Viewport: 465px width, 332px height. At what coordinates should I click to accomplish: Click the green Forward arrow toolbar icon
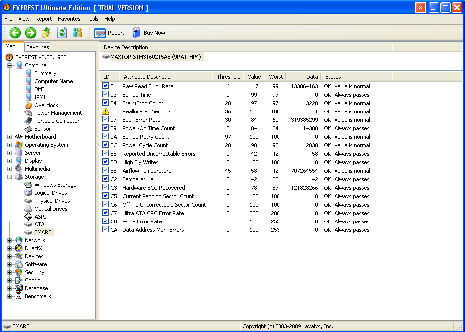click(x=31, y=33)
